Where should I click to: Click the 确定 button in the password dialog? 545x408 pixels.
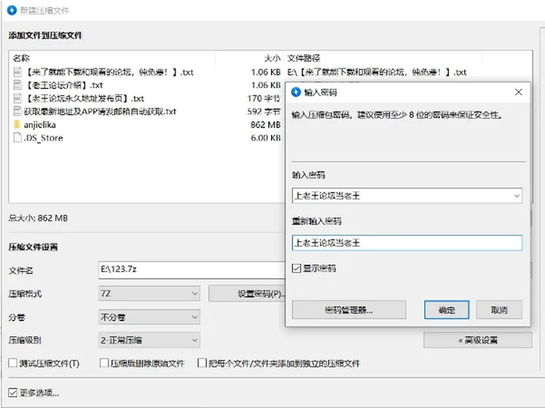pyautogui.click(x=447, y=310)
